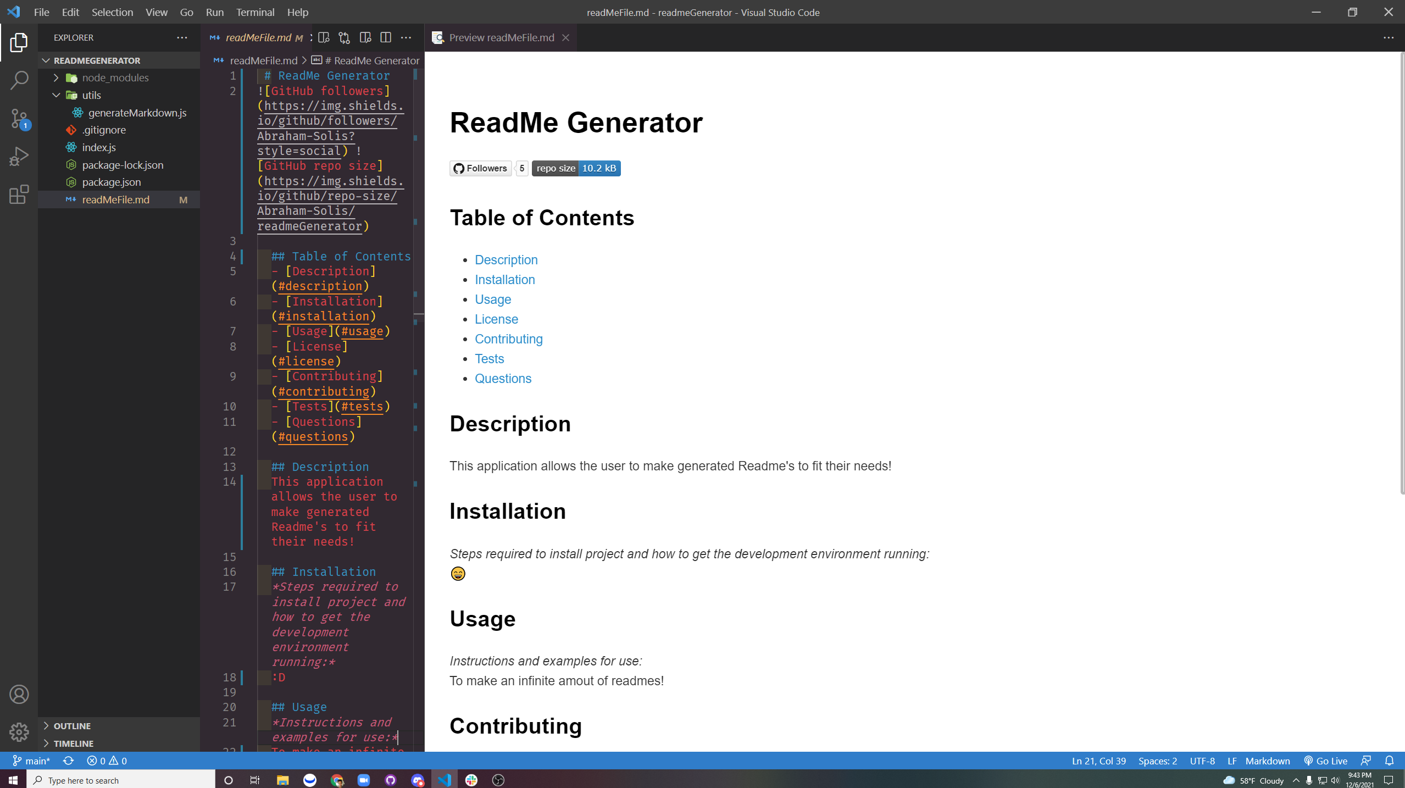The image size is (1405, 788).
Task: Open the split editor icon
Action: pyautogui.click(x=386, y=37)
